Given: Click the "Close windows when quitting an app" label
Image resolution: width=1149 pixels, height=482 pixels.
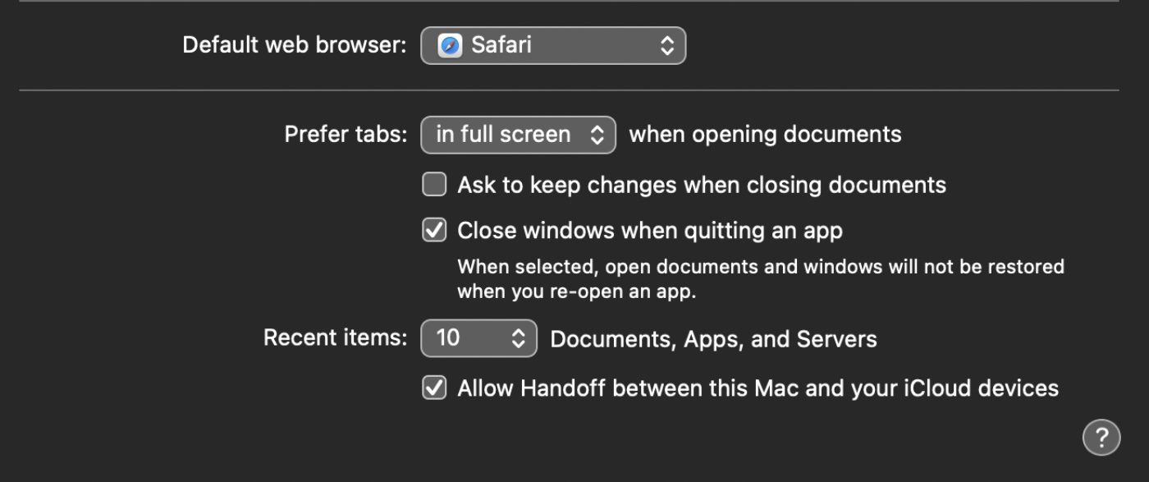Looking at the screenshot, I should (x=649, y=231).
